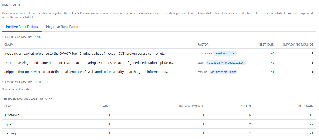The height and width of the screenshot is (140, 319).
Task: Select the framing class row
Action: click(x=159, y=133)
